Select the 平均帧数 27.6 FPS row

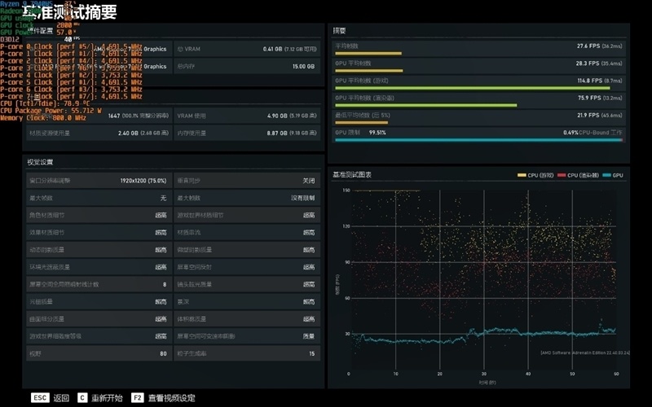[478, 48]
